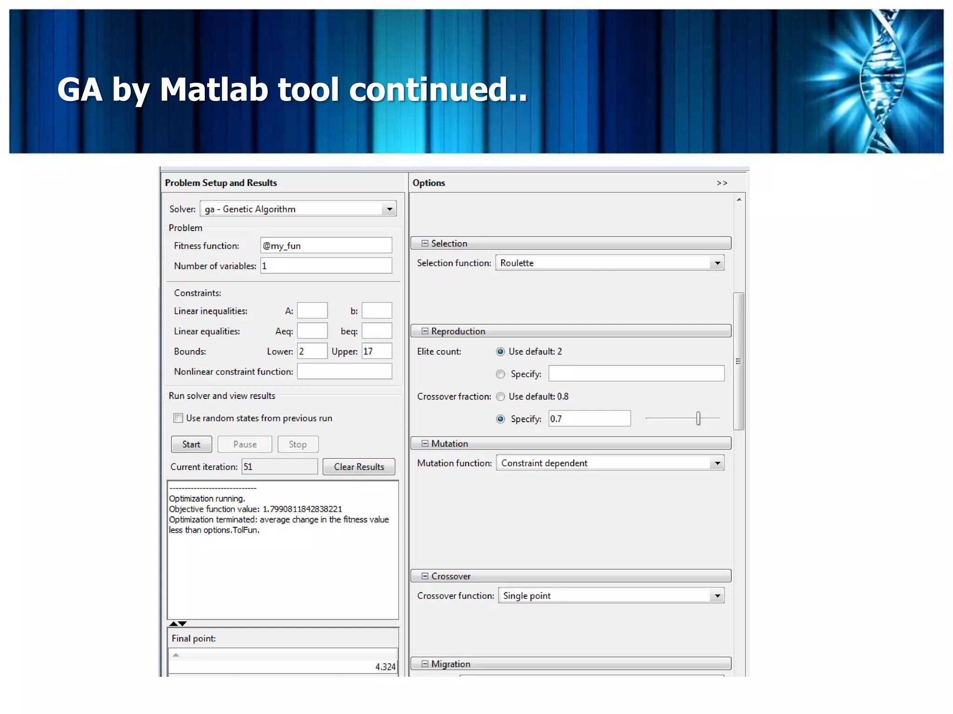Open the Selection function dropdown
Image resolution: width=953 pixels, height=714 pixels.
pyautogui.click(x=718, y=263)
